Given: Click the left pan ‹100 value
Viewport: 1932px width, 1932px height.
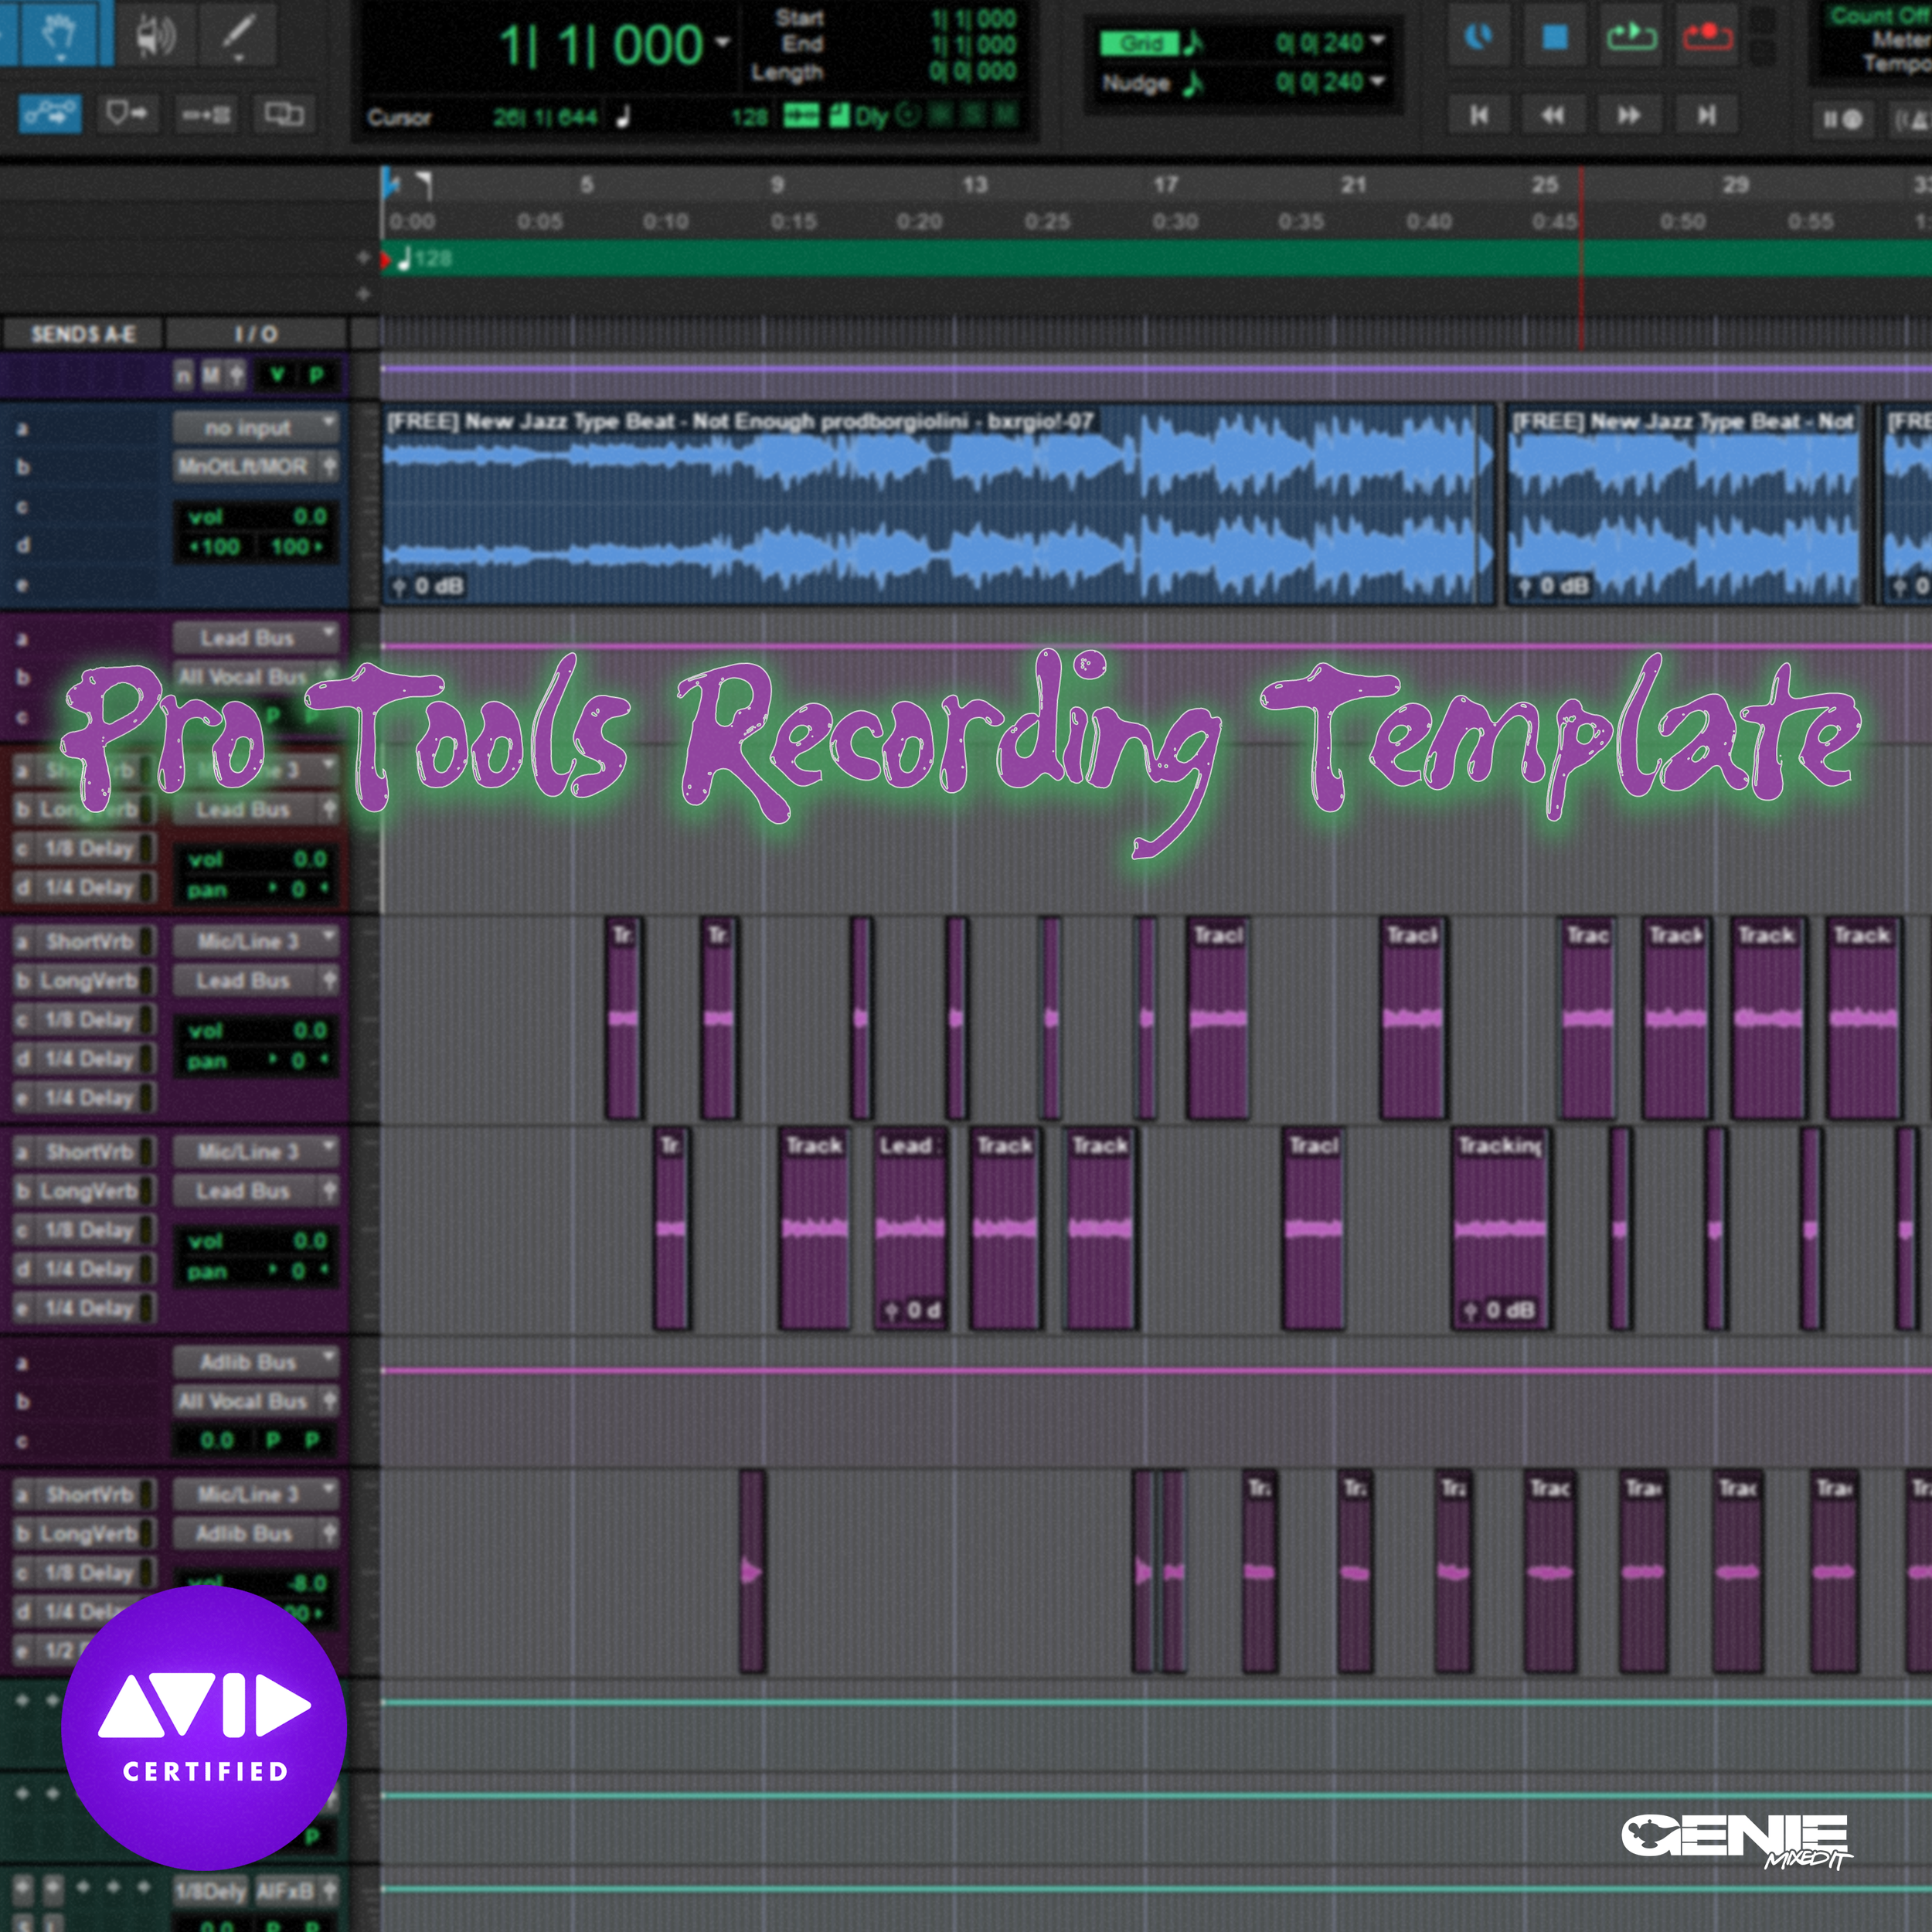Looking at the screenshot, I should point(216,548).
